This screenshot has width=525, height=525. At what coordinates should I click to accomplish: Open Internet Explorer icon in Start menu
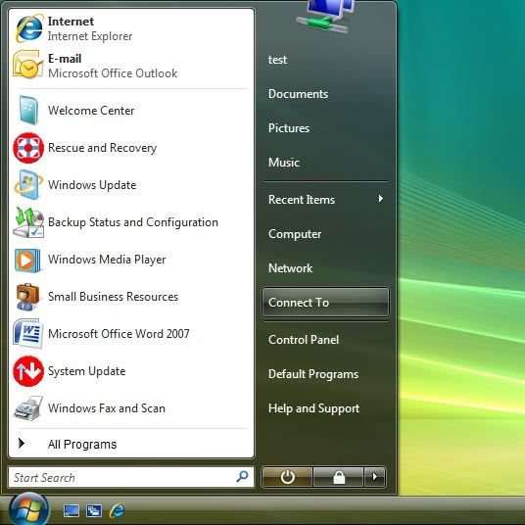(29, 28)
